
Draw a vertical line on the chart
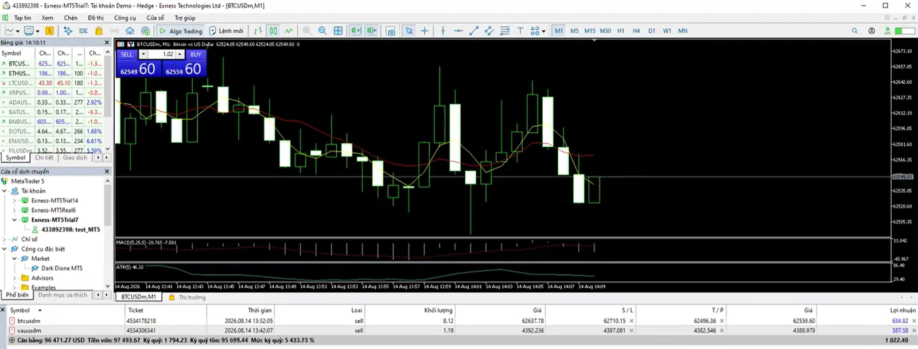(443, 31)
